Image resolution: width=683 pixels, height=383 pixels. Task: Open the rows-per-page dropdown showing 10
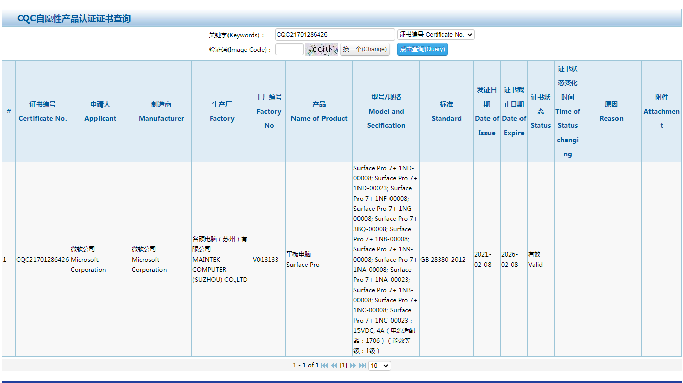click(x=379, y=366)
